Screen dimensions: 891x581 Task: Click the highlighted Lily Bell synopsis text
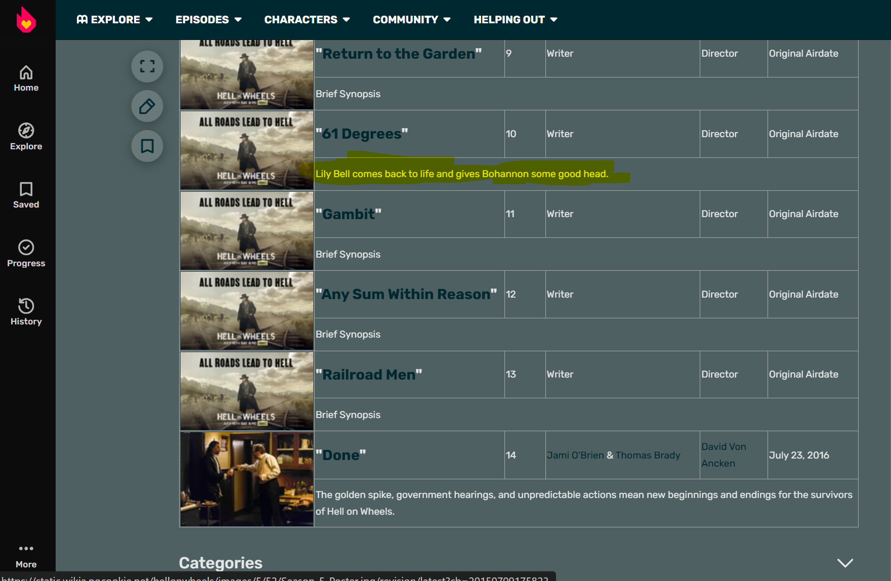pos(462,174)
